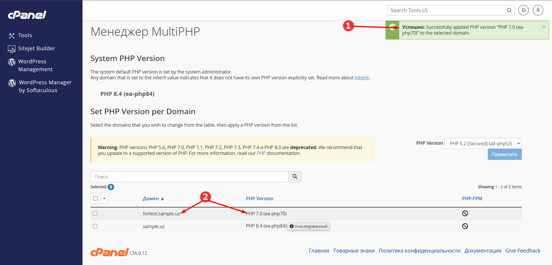Open Tools in the sidebar
Image resolution: width=552 pixels, height=265 pixels.
(25, 35)
